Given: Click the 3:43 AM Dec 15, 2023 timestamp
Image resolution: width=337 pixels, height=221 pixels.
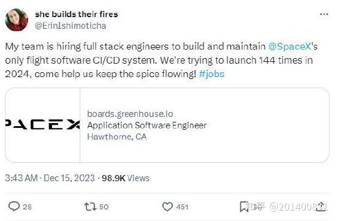Looking at the screenshot, I should pos(50,178).
